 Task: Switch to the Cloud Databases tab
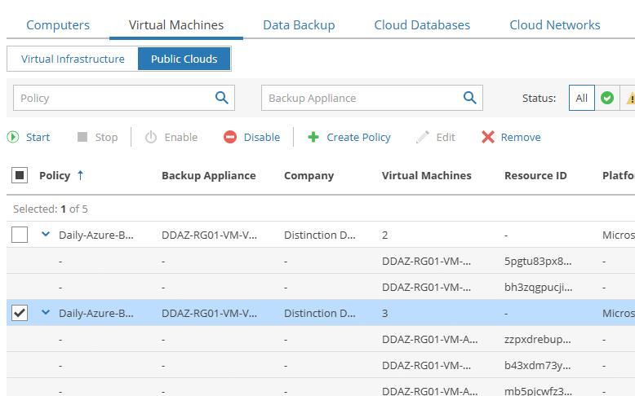click(422, 25)
